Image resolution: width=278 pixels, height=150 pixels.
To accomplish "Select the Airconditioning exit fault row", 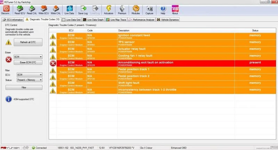I will point(163,63).
